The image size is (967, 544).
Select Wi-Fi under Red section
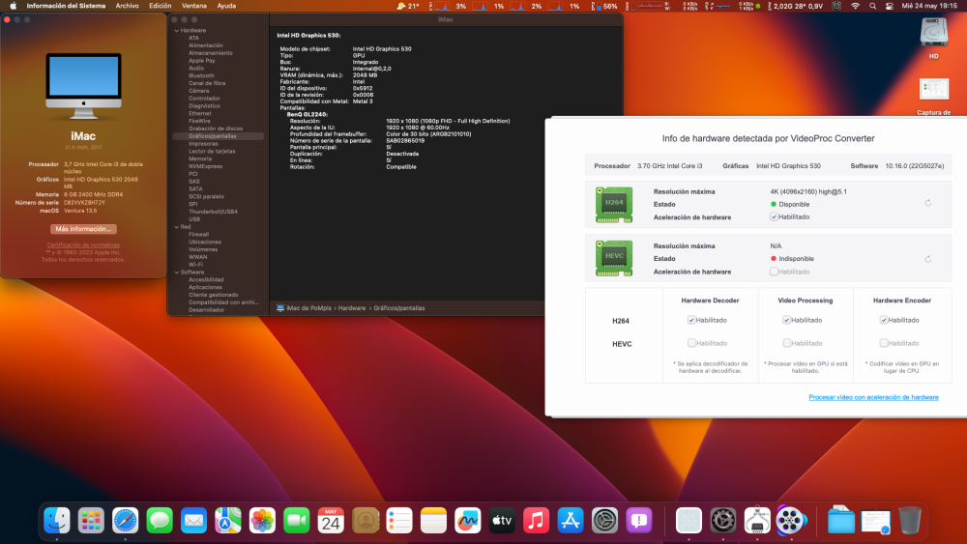[195, 265]
